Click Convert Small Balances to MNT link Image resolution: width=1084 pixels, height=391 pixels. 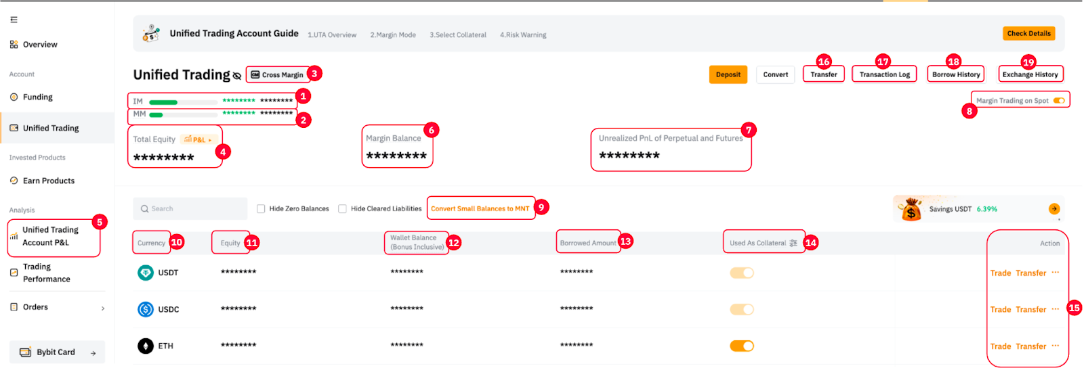coord(480,208)
